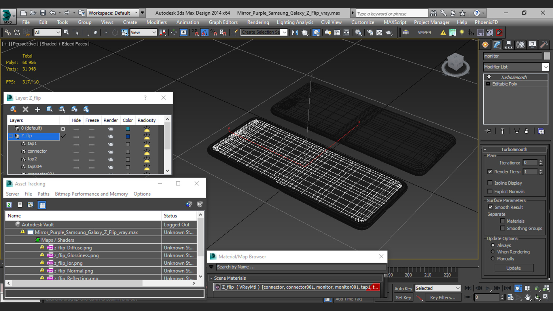Click Delete layer X icon in Layer dialog

25,109
